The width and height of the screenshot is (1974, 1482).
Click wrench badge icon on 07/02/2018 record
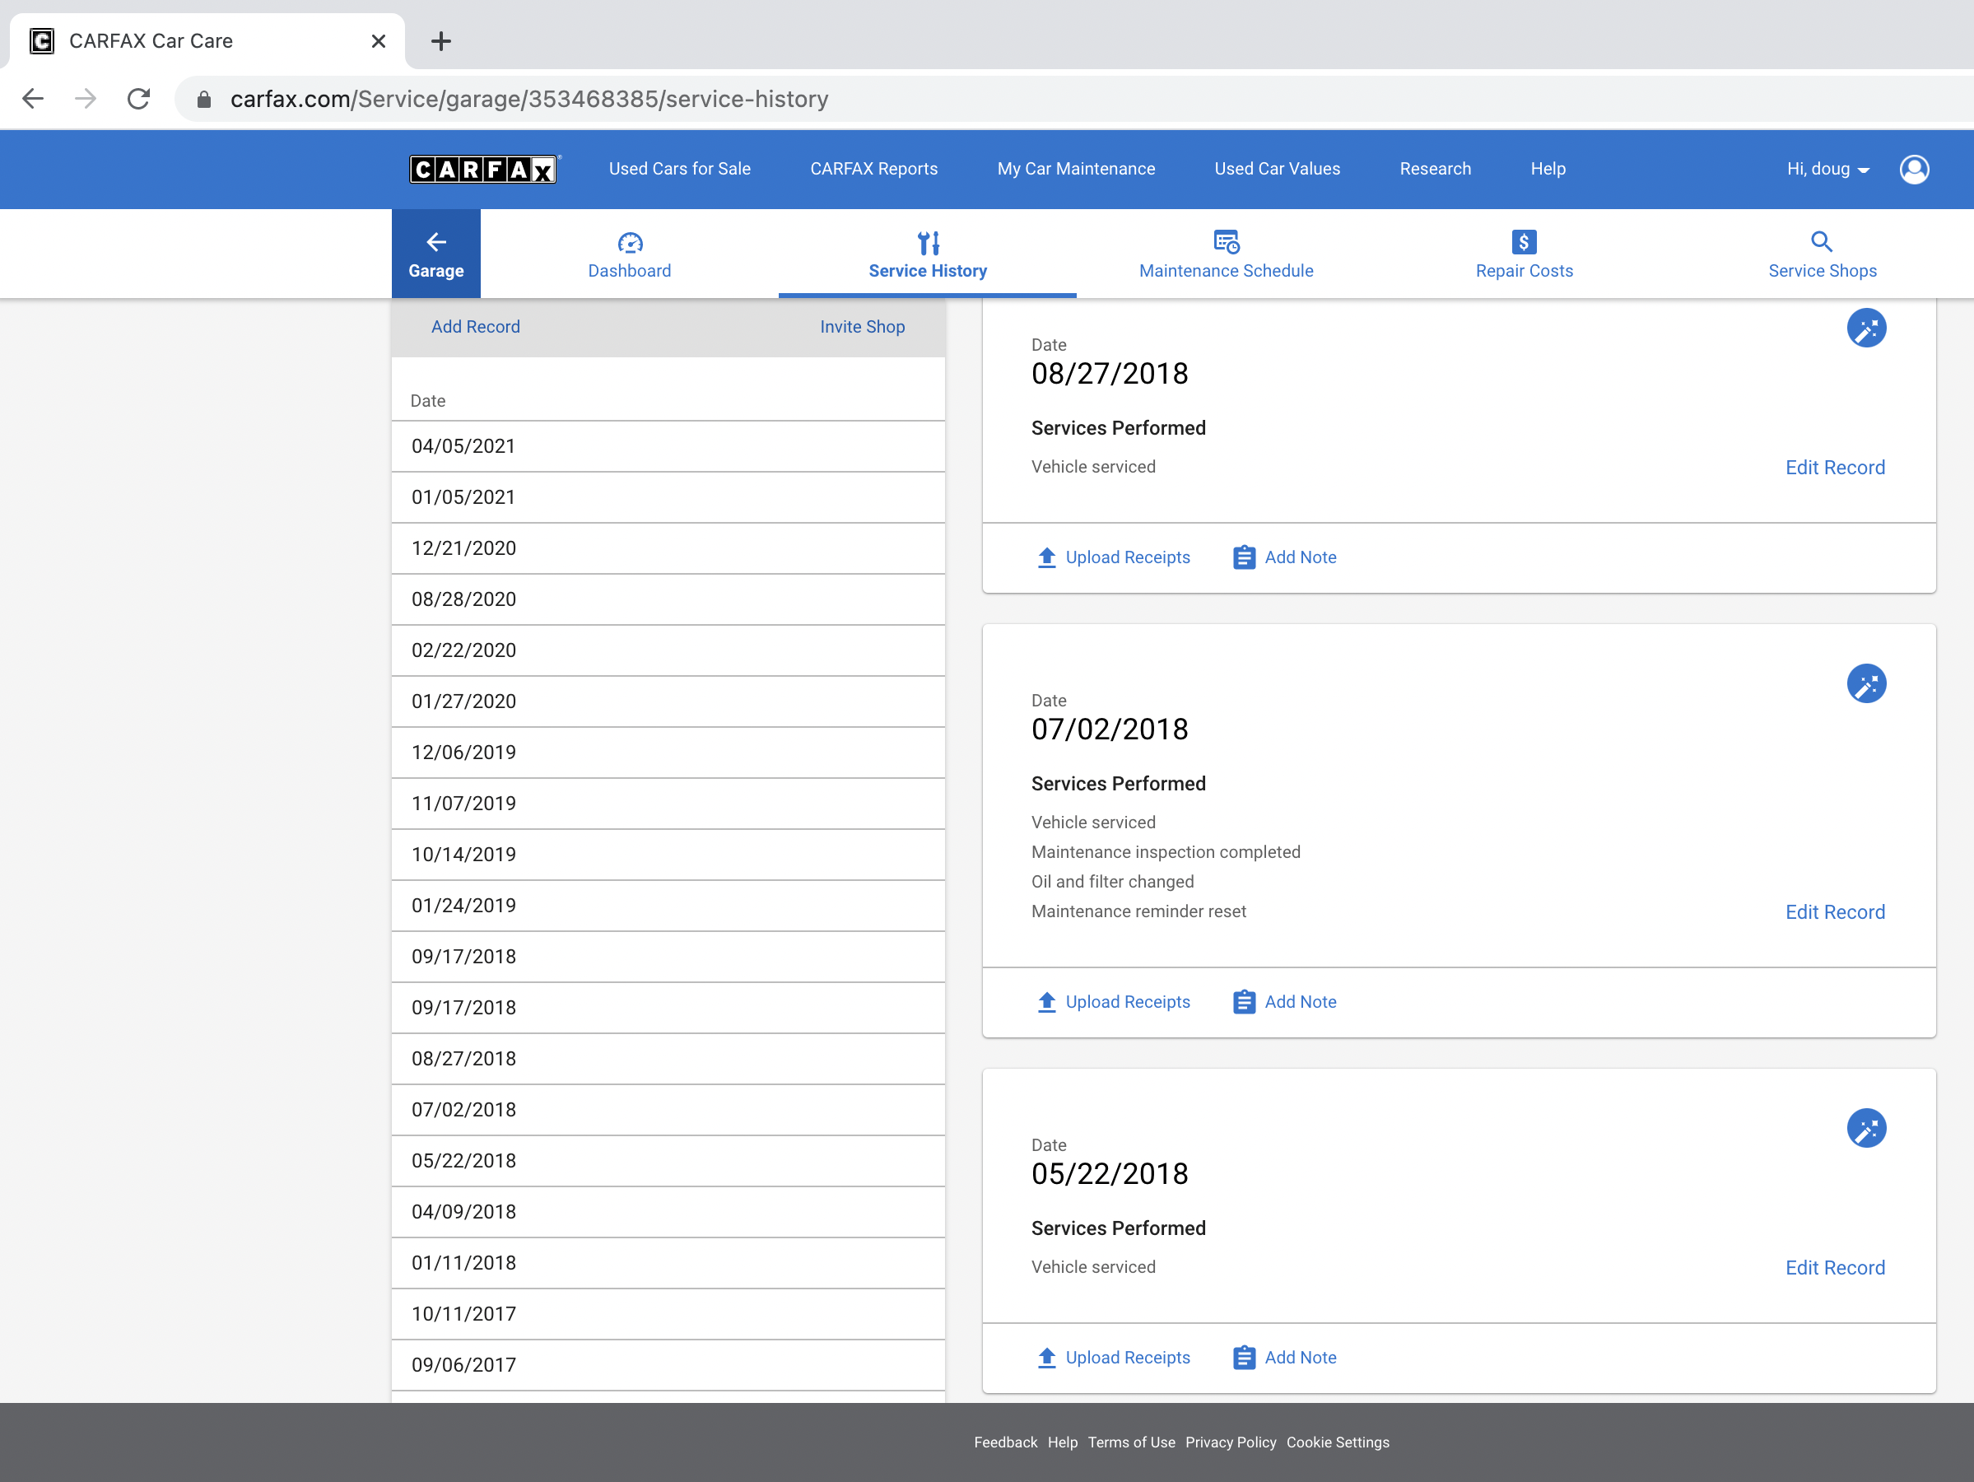(x=1866, y=683)
